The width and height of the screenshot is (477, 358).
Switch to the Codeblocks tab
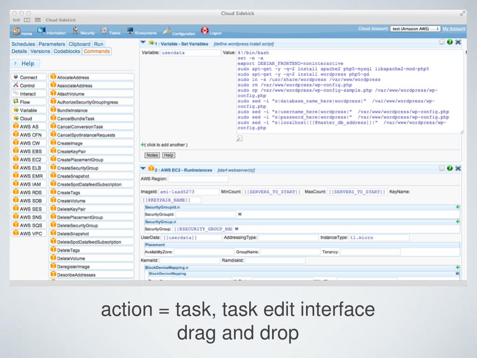point(67,51)
